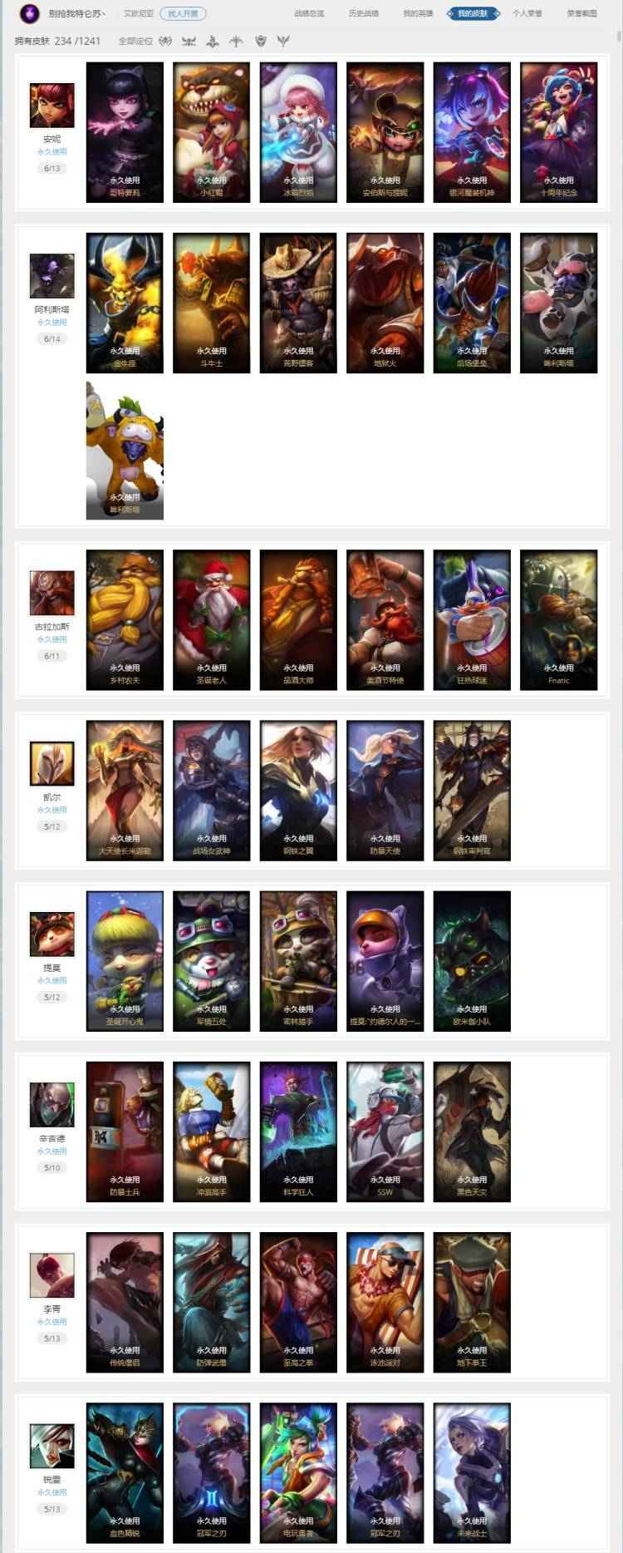The width and height of the screenshot is (623, 1553).
Task: Click the purple profile avatar icon
Action: pos(29,13)
